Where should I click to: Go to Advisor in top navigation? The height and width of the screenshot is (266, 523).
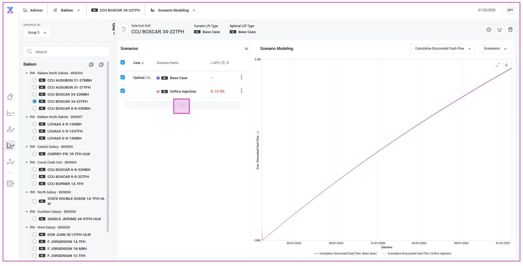pos(33,10)
